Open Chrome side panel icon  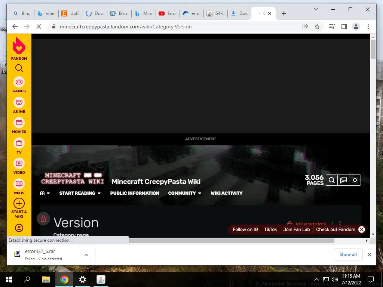click(x=344, y=27)
